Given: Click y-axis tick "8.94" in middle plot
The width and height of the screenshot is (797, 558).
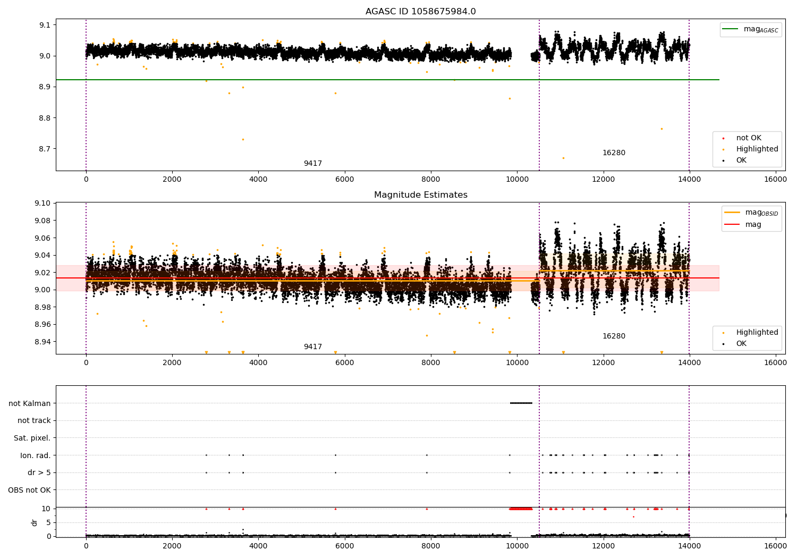Looking at the screenshot, I should pos(43,342).
